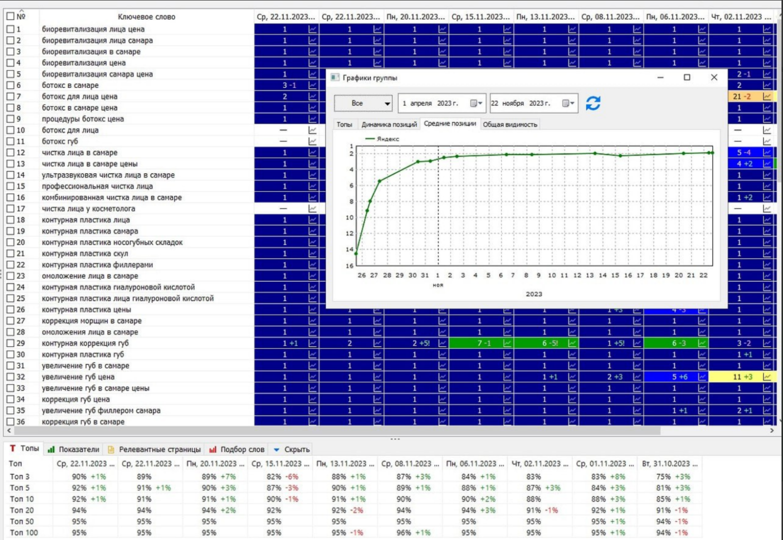Open calendar icon of '1 апреля 2023' field
Viewport: 783px width, 540px height.
click(475, 103)
